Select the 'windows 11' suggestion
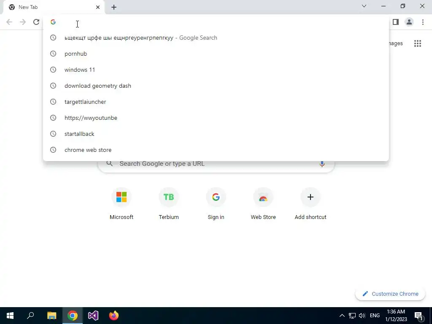The image size is (432, 324). [216, 70]
